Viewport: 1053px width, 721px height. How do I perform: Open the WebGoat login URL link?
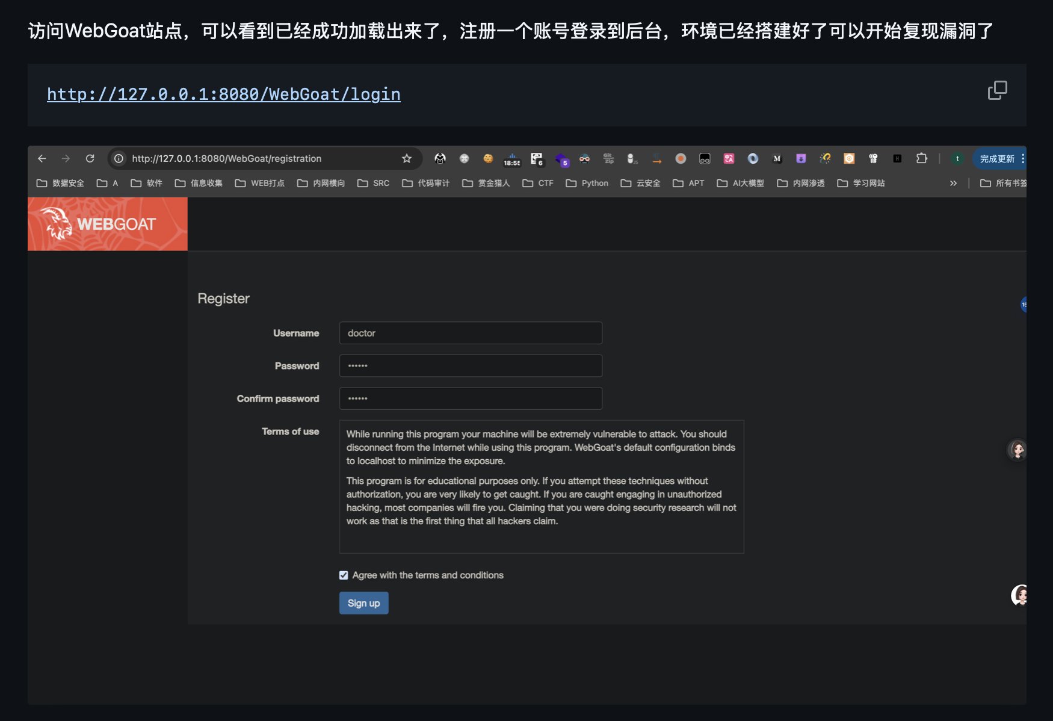pos(224,94)
